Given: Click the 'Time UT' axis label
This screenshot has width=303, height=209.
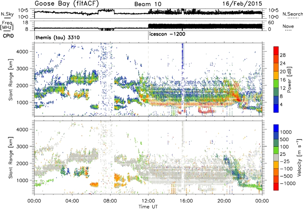Looking at the screenshot, I should [148, 206].
